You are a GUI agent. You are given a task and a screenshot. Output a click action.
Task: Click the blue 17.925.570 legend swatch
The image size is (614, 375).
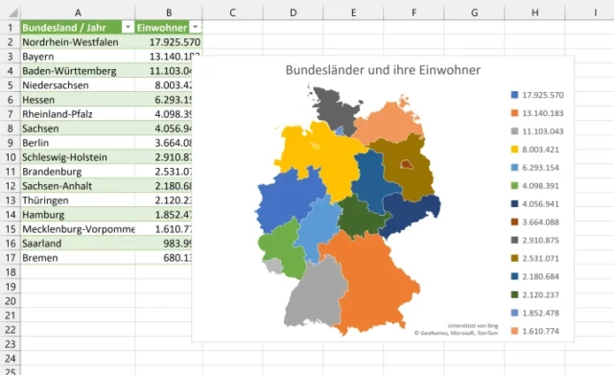(x=514, y=95)
